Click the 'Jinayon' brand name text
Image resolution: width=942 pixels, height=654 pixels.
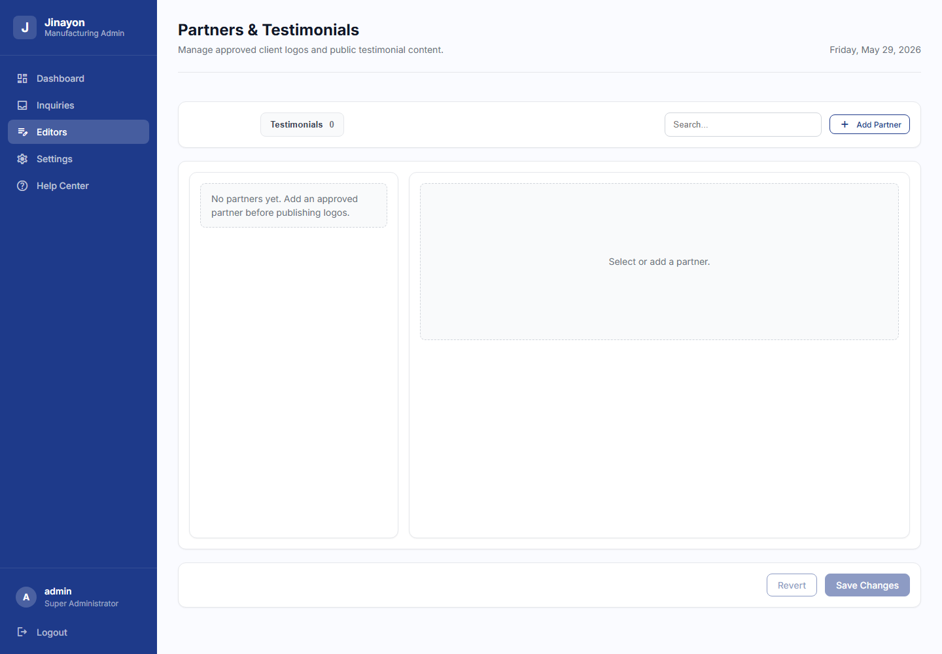[65, 22]
